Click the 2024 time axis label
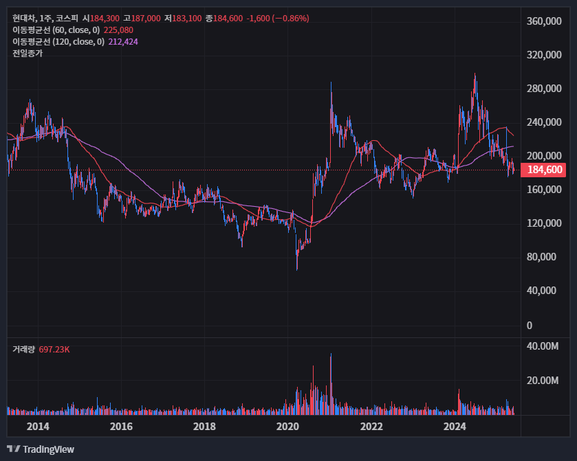577x461 pixels. click(455, 427)
